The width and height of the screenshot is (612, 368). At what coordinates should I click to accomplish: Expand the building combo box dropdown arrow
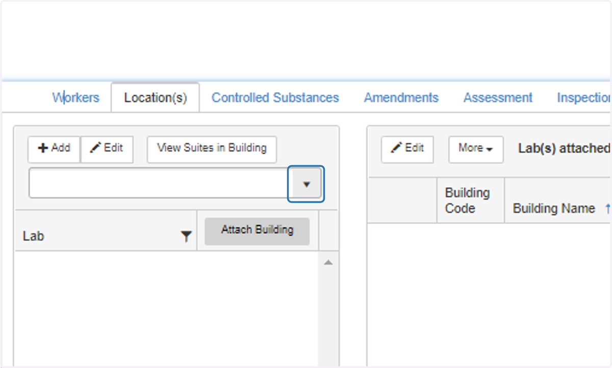306,184
